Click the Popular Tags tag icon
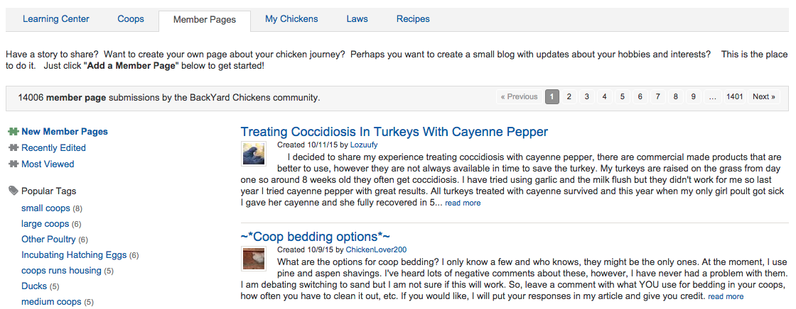The height and width of the screenshot is (309, 796). click(13, 191)
